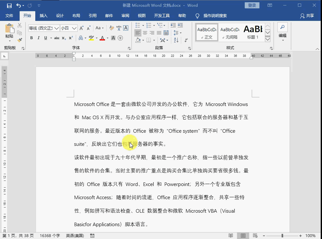Switch to the 设计 tab
This screenshot has height=239, width=322.
(60, 16)
